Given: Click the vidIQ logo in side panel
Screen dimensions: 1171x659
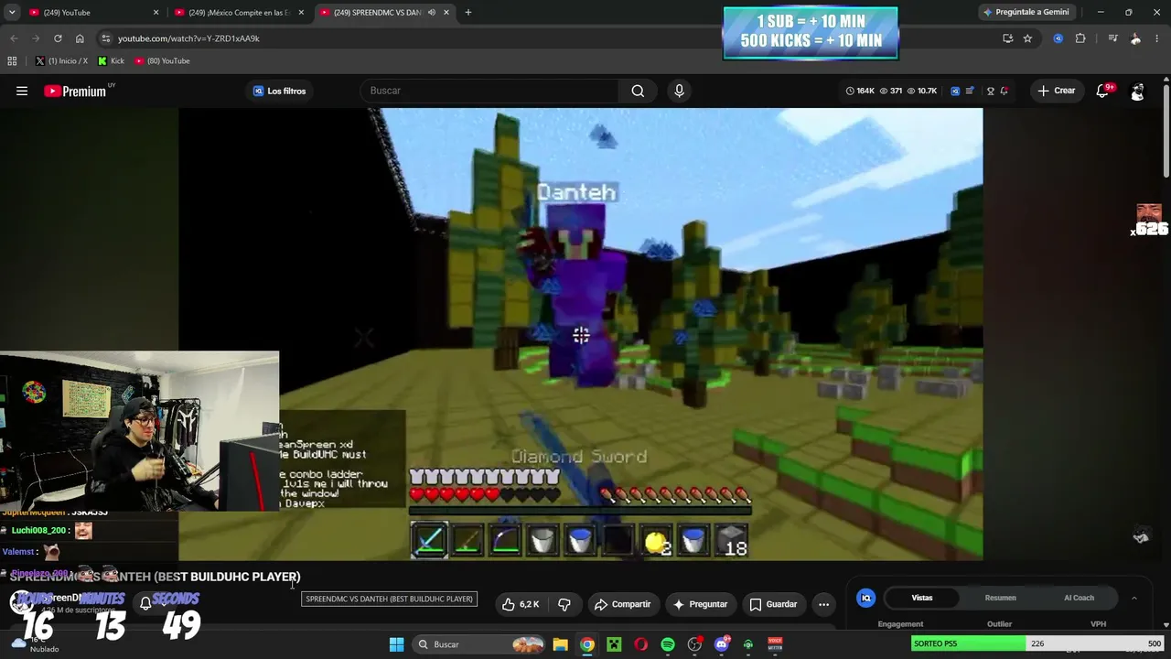Looking at the screenshot, I should (865, 598).
